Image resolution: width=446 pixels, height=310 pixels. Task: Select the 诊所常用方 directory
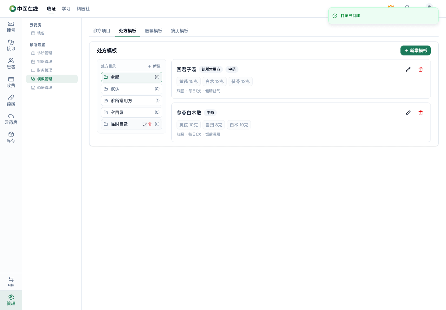132,101
